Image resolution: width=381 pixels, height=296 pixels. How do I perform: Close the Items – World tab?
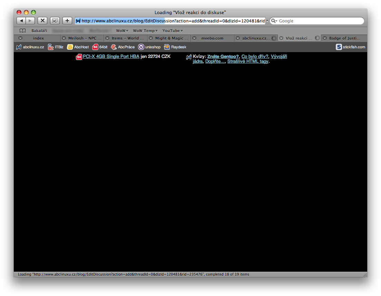107,38
